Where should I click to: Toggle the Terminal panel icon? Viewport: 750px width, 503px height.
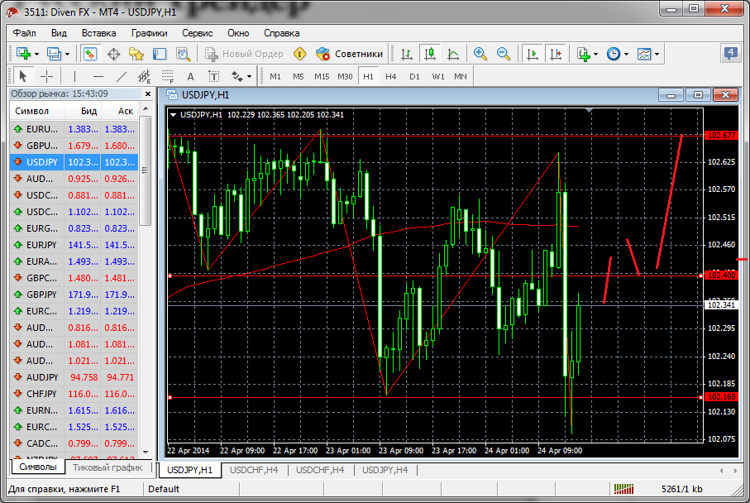click(160, 54)
